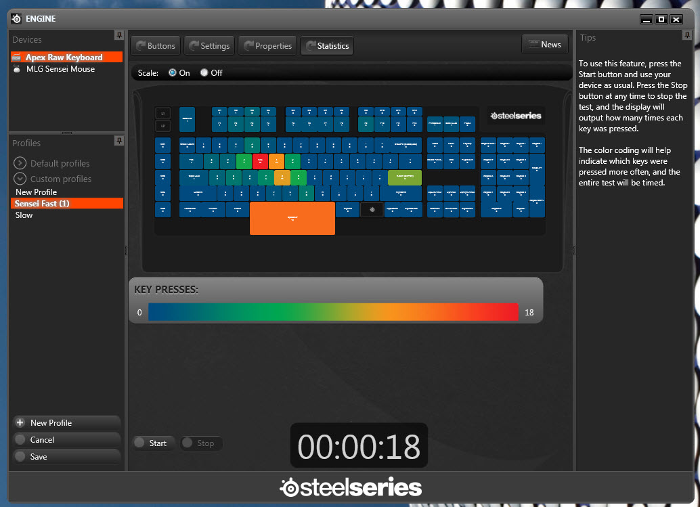The width and height of the screenshot is (700, 507).
Task: Click the large orange spacebar key on heatmap
Action: click(x=292, y=218)
